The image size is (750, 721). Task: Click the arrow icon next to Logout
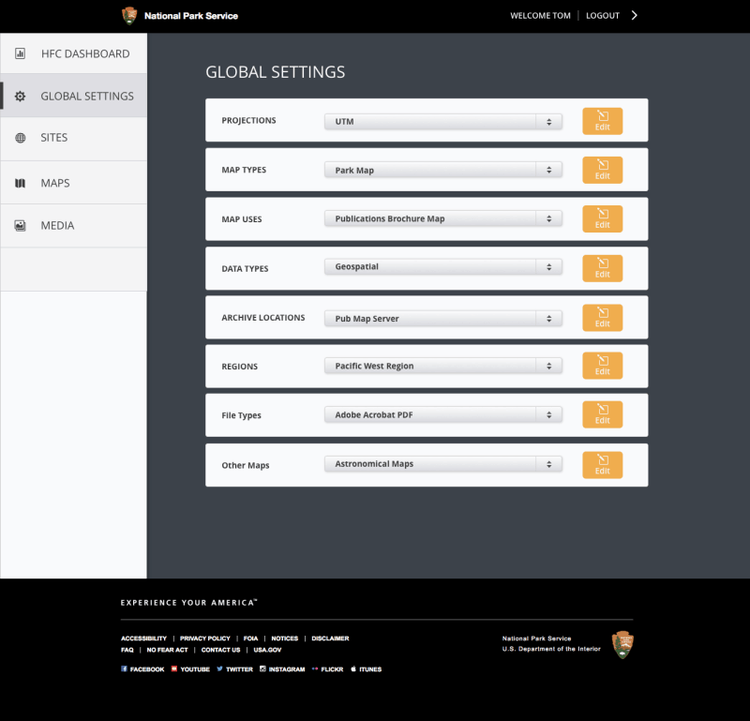635,16
